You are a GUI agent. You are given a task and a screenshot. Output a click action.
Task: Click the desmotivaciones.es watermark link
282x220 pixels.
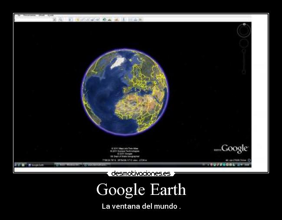tap(141, 174)
